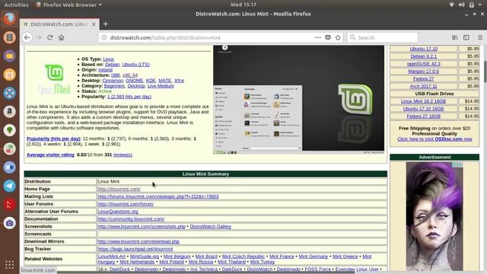
Task: Open http://linuxmint.com/ home page link
Action: 119,189
